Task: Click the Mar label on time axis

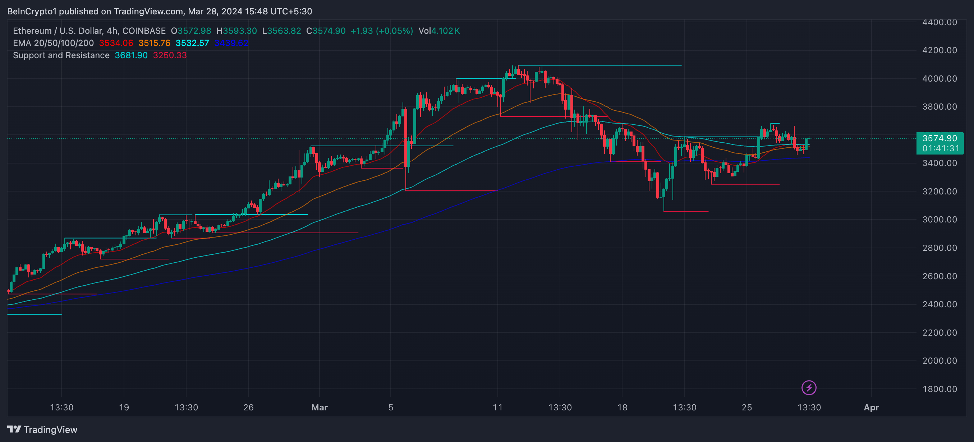Action: tap(319, 407)
